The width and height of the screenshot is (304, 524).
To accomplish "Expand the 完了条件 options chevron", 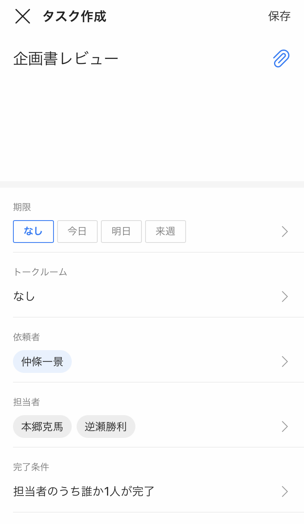I will (285, 492).
